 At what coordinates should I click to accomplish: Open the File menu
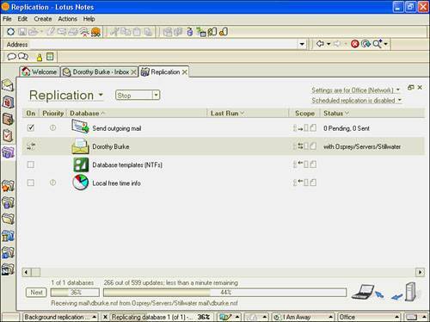coord(7,19)
